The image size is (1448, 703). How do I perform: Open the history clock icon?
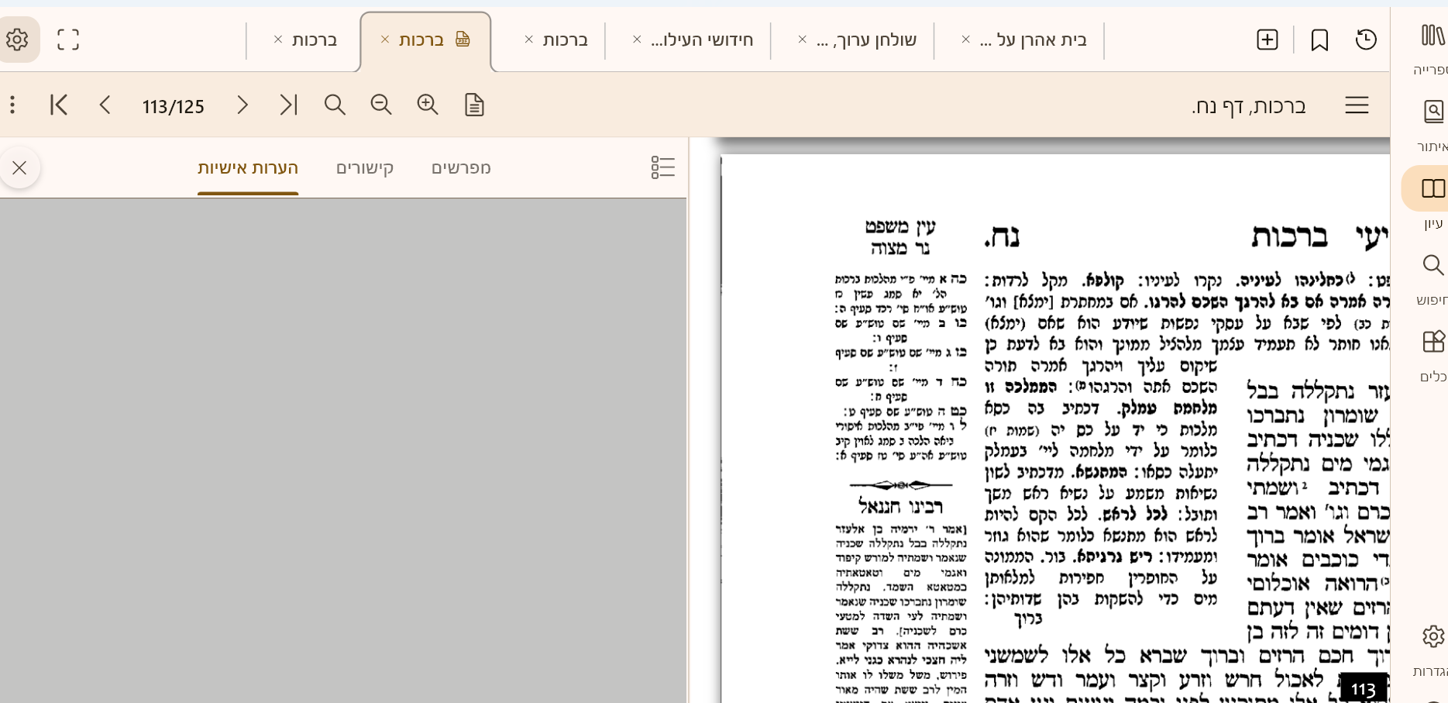point(1366,40)
